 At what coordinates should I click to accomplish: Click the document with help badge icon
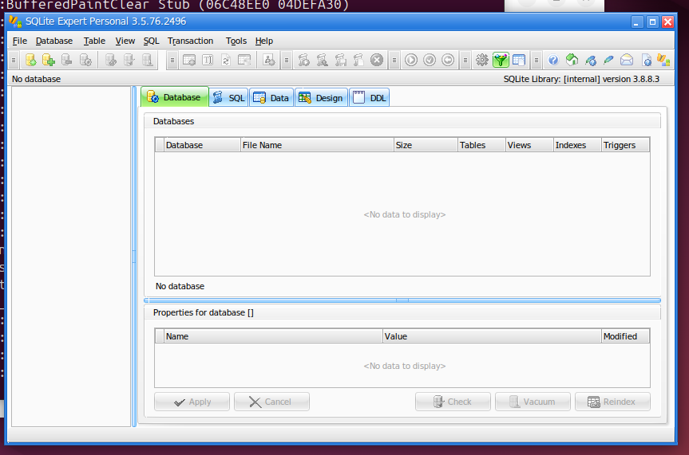646,60
